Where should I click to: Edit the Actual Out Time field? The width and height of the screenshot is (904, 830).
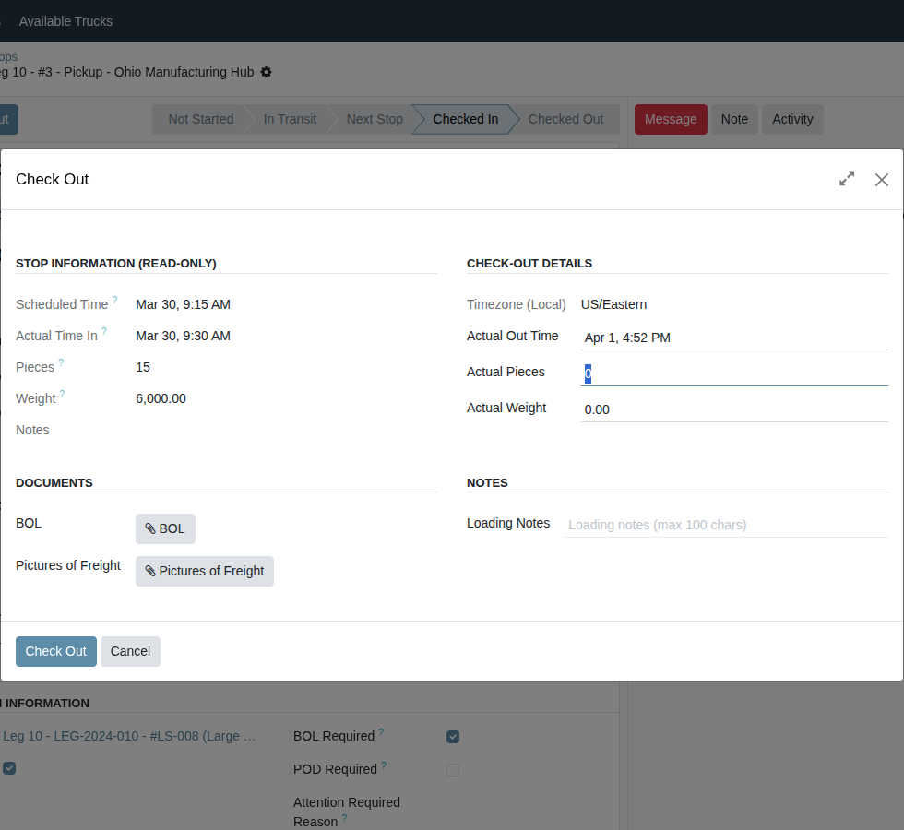click(x=734, y=338)
